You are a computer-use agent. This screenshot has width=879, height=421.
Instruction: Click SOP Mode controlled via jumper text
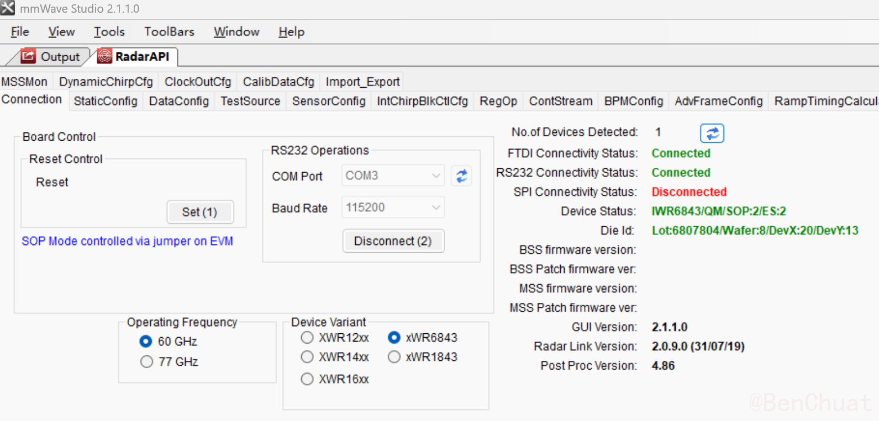[x=127, y=241]
